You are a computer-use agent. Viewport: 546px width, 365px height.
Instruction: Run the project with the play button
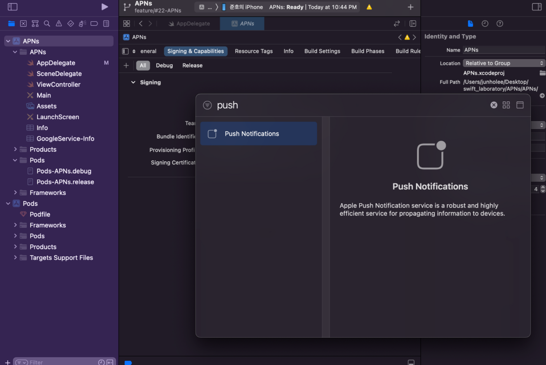click(104, 7)
